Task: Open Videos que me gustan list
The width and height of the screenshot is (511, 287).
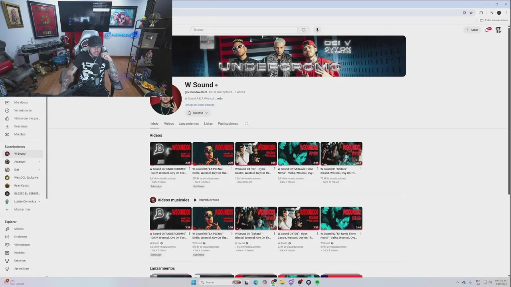Action: [23, 118]
